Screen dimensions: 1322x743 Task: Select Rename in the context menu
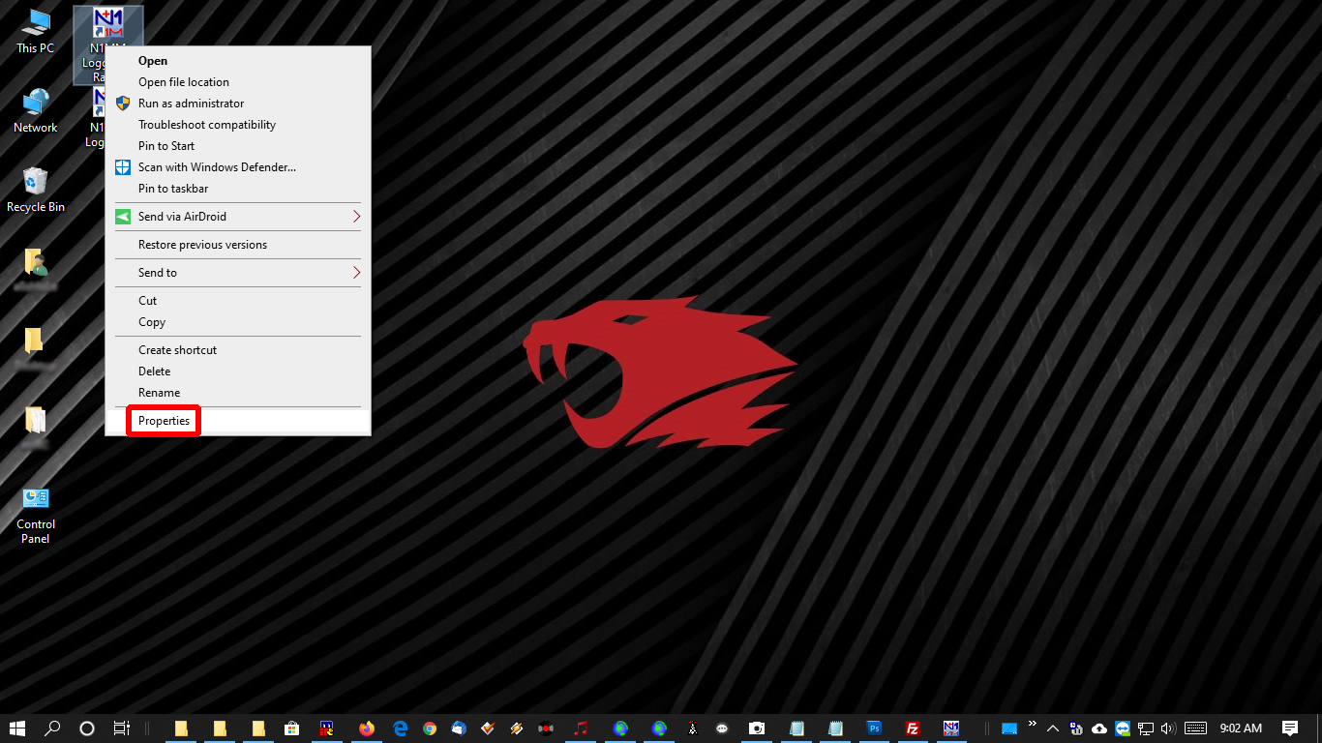238,393
